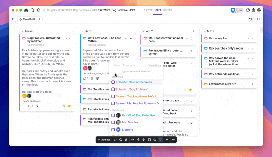Tick the Ms. Toodles character checkbox
This screenshot has width=272, height=157.
113,122
